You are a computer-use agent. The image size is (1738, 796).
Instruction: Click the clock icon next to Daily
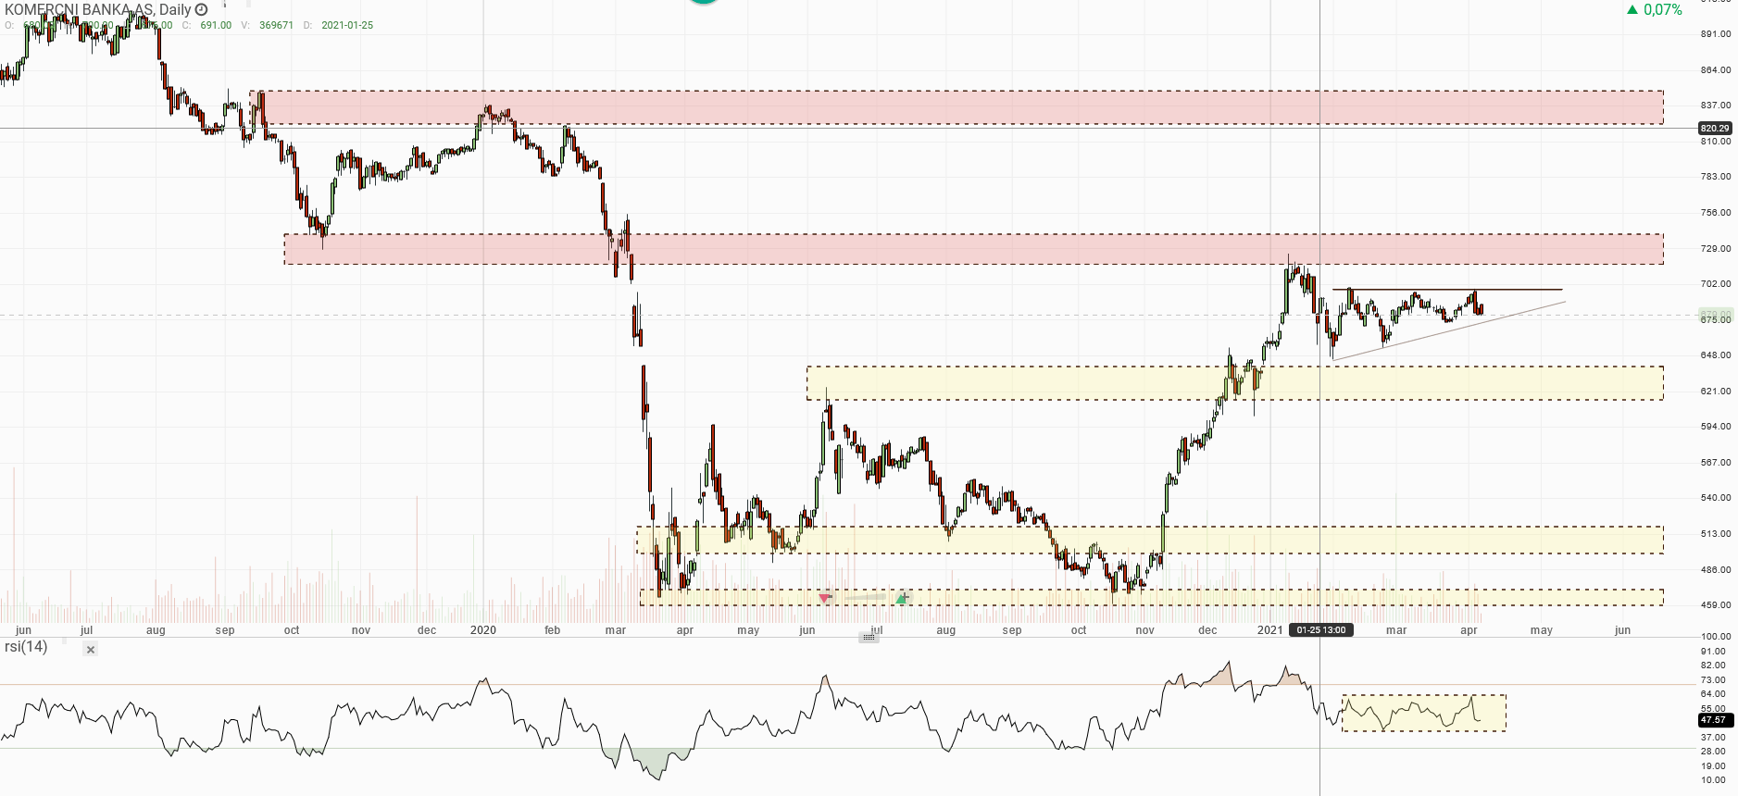[x=201, y=9]
